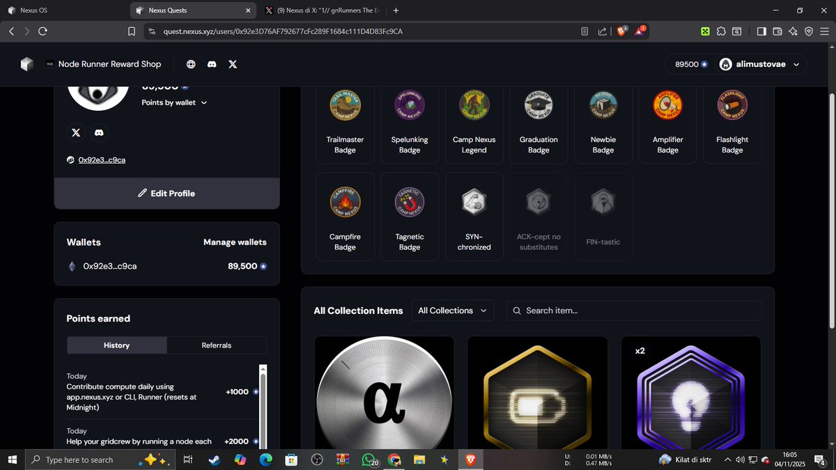Bookmark this page using the bookmark icon
Image resolution: width=836 pixels, height=470 pixels.
(x=132, y=31)
